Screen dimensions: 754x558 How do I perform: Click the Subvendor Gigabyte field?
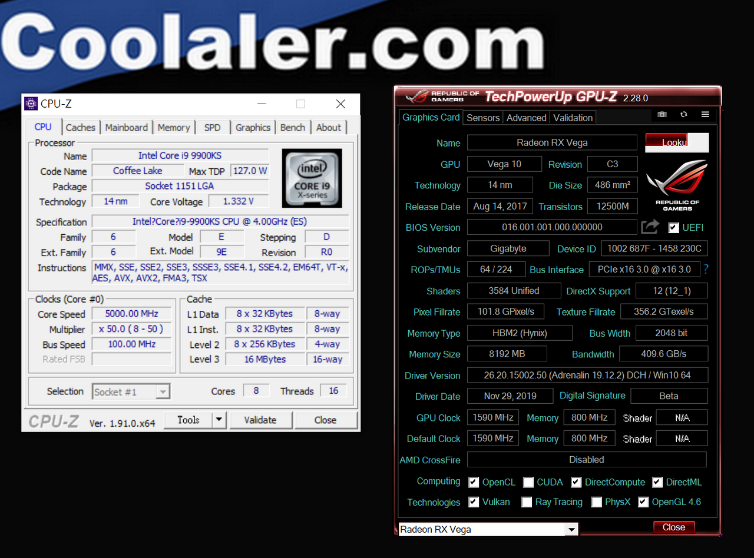(508, 248)
